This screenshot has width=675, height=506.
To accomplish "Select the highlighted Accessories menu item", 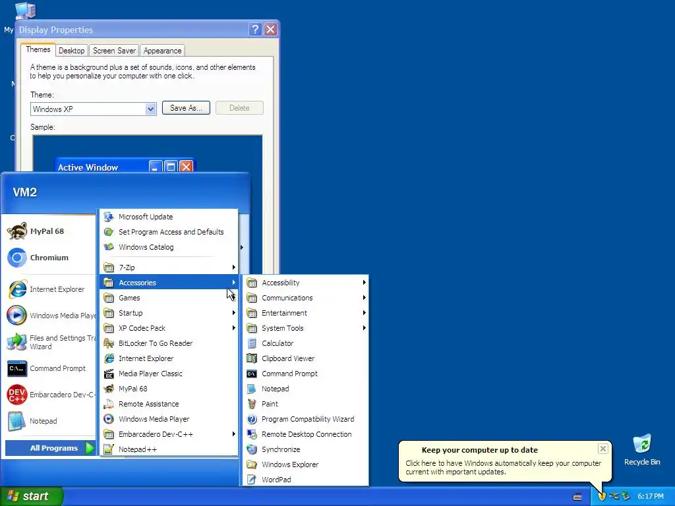I will (169, 283).
